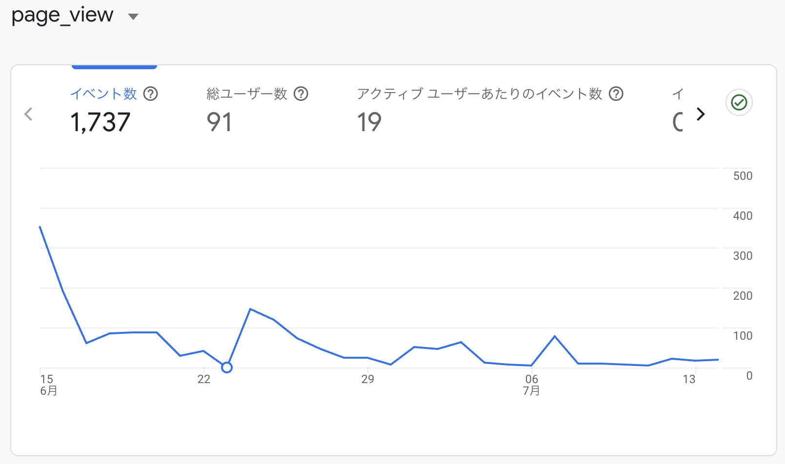This screenshot has height=464, width=785.
Task: Select the page_view title text
Action: [x=62, y=15]
